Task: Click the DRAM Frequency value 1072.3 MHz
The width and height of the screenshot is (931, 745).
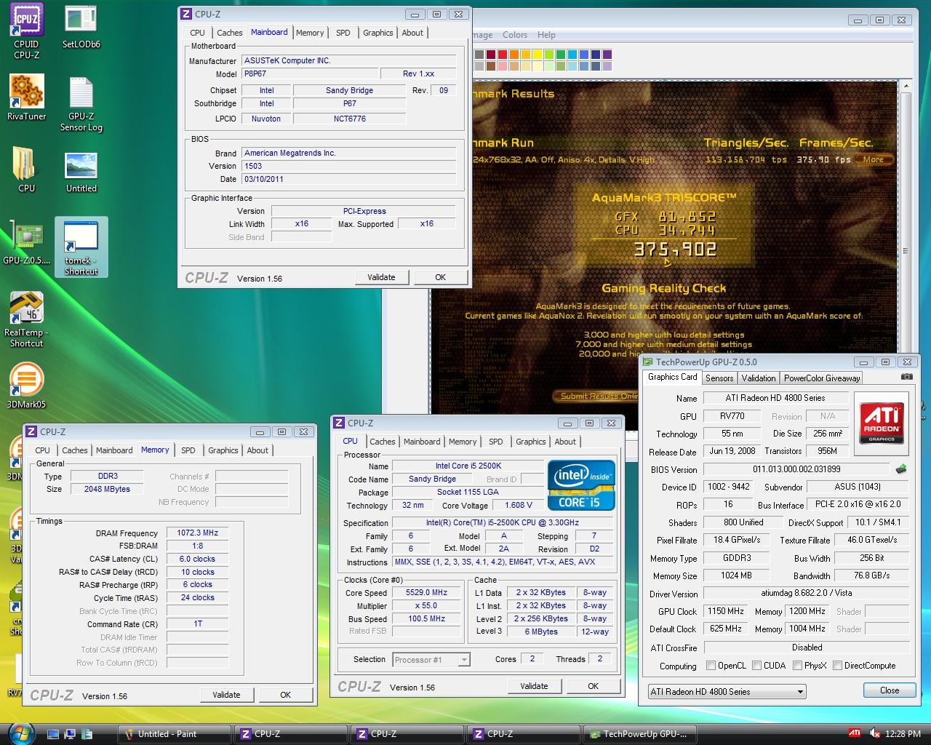Action: pos(197,533)
